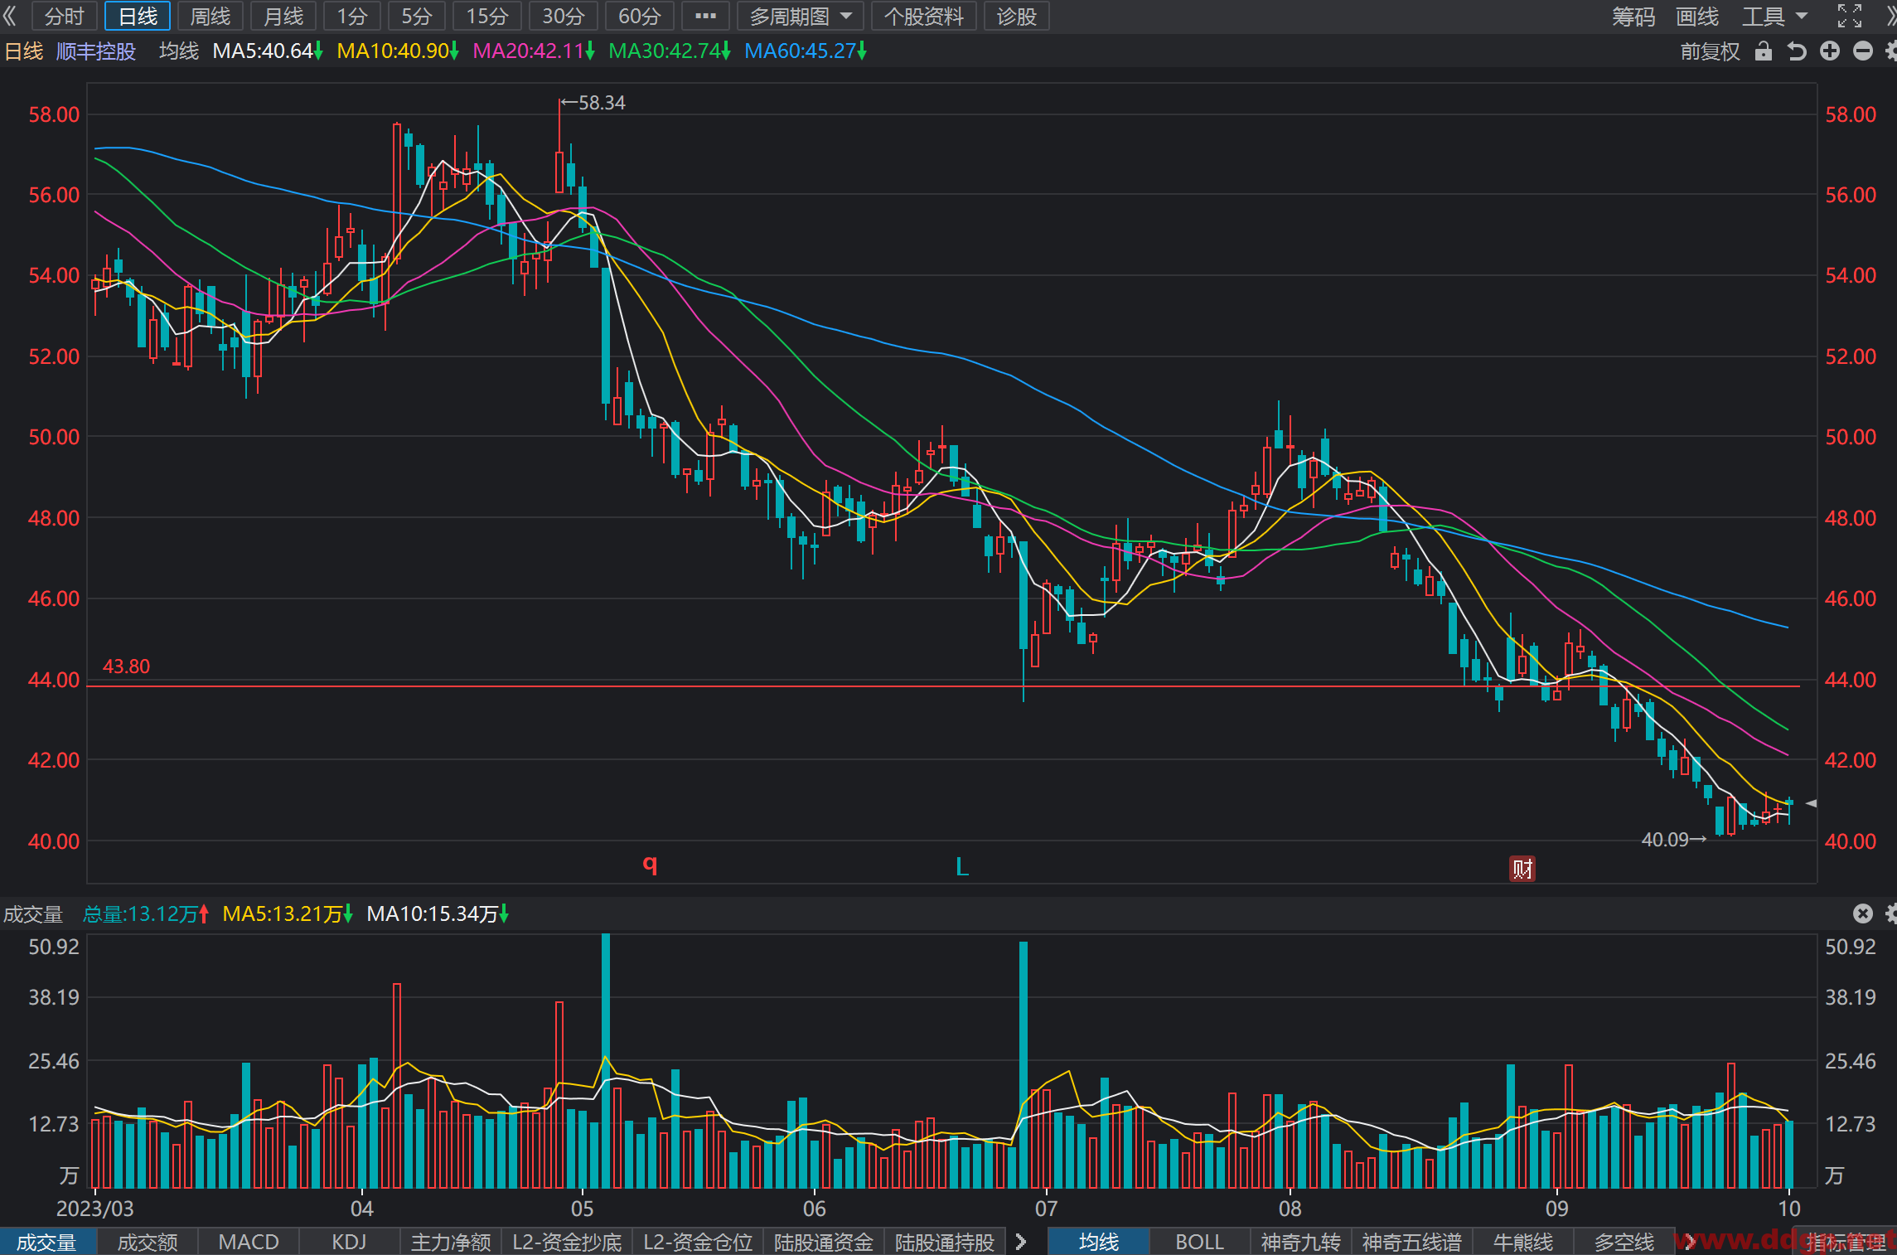Switch overlay to 神奇五线谱
The height and width of the screenshot is (1255, 1897).
pos(1411,1242)
